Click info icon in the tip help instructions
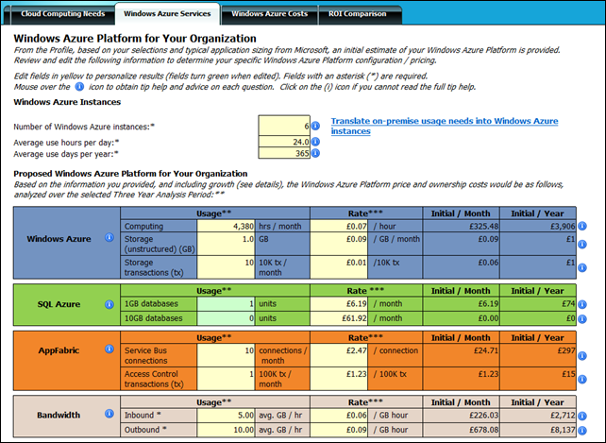 tap(79, 87)
